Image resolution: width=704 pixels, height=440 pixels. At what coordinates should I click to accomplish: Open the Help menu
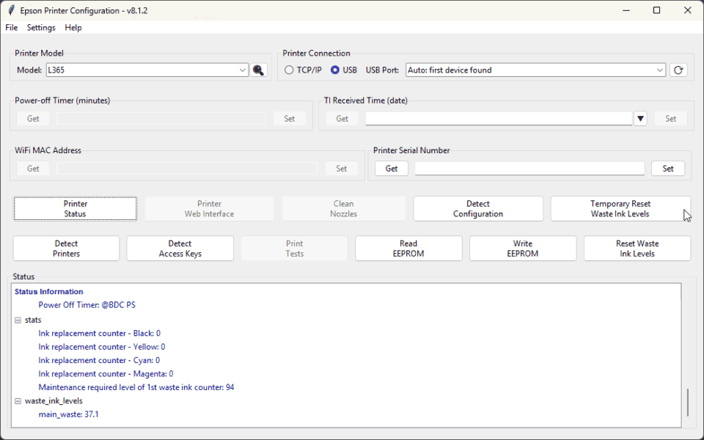[x=73, y=27]
